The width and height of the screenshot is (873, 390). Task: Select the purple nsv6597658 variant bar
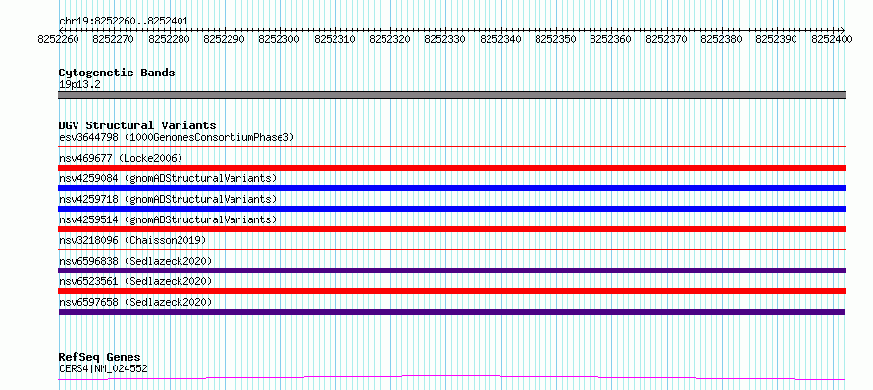[x=451, y=312]
